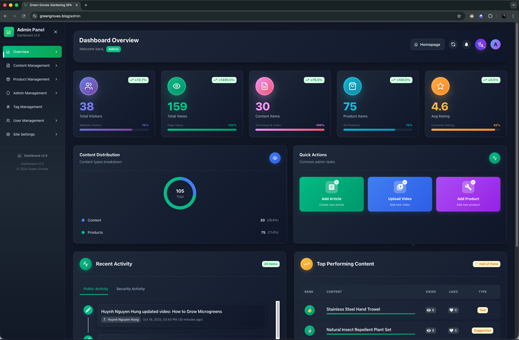This screenshot has height=340, width=519.
Task: Open Natural Insect Repellent Plant Set entry
Action: pos(359,330)
